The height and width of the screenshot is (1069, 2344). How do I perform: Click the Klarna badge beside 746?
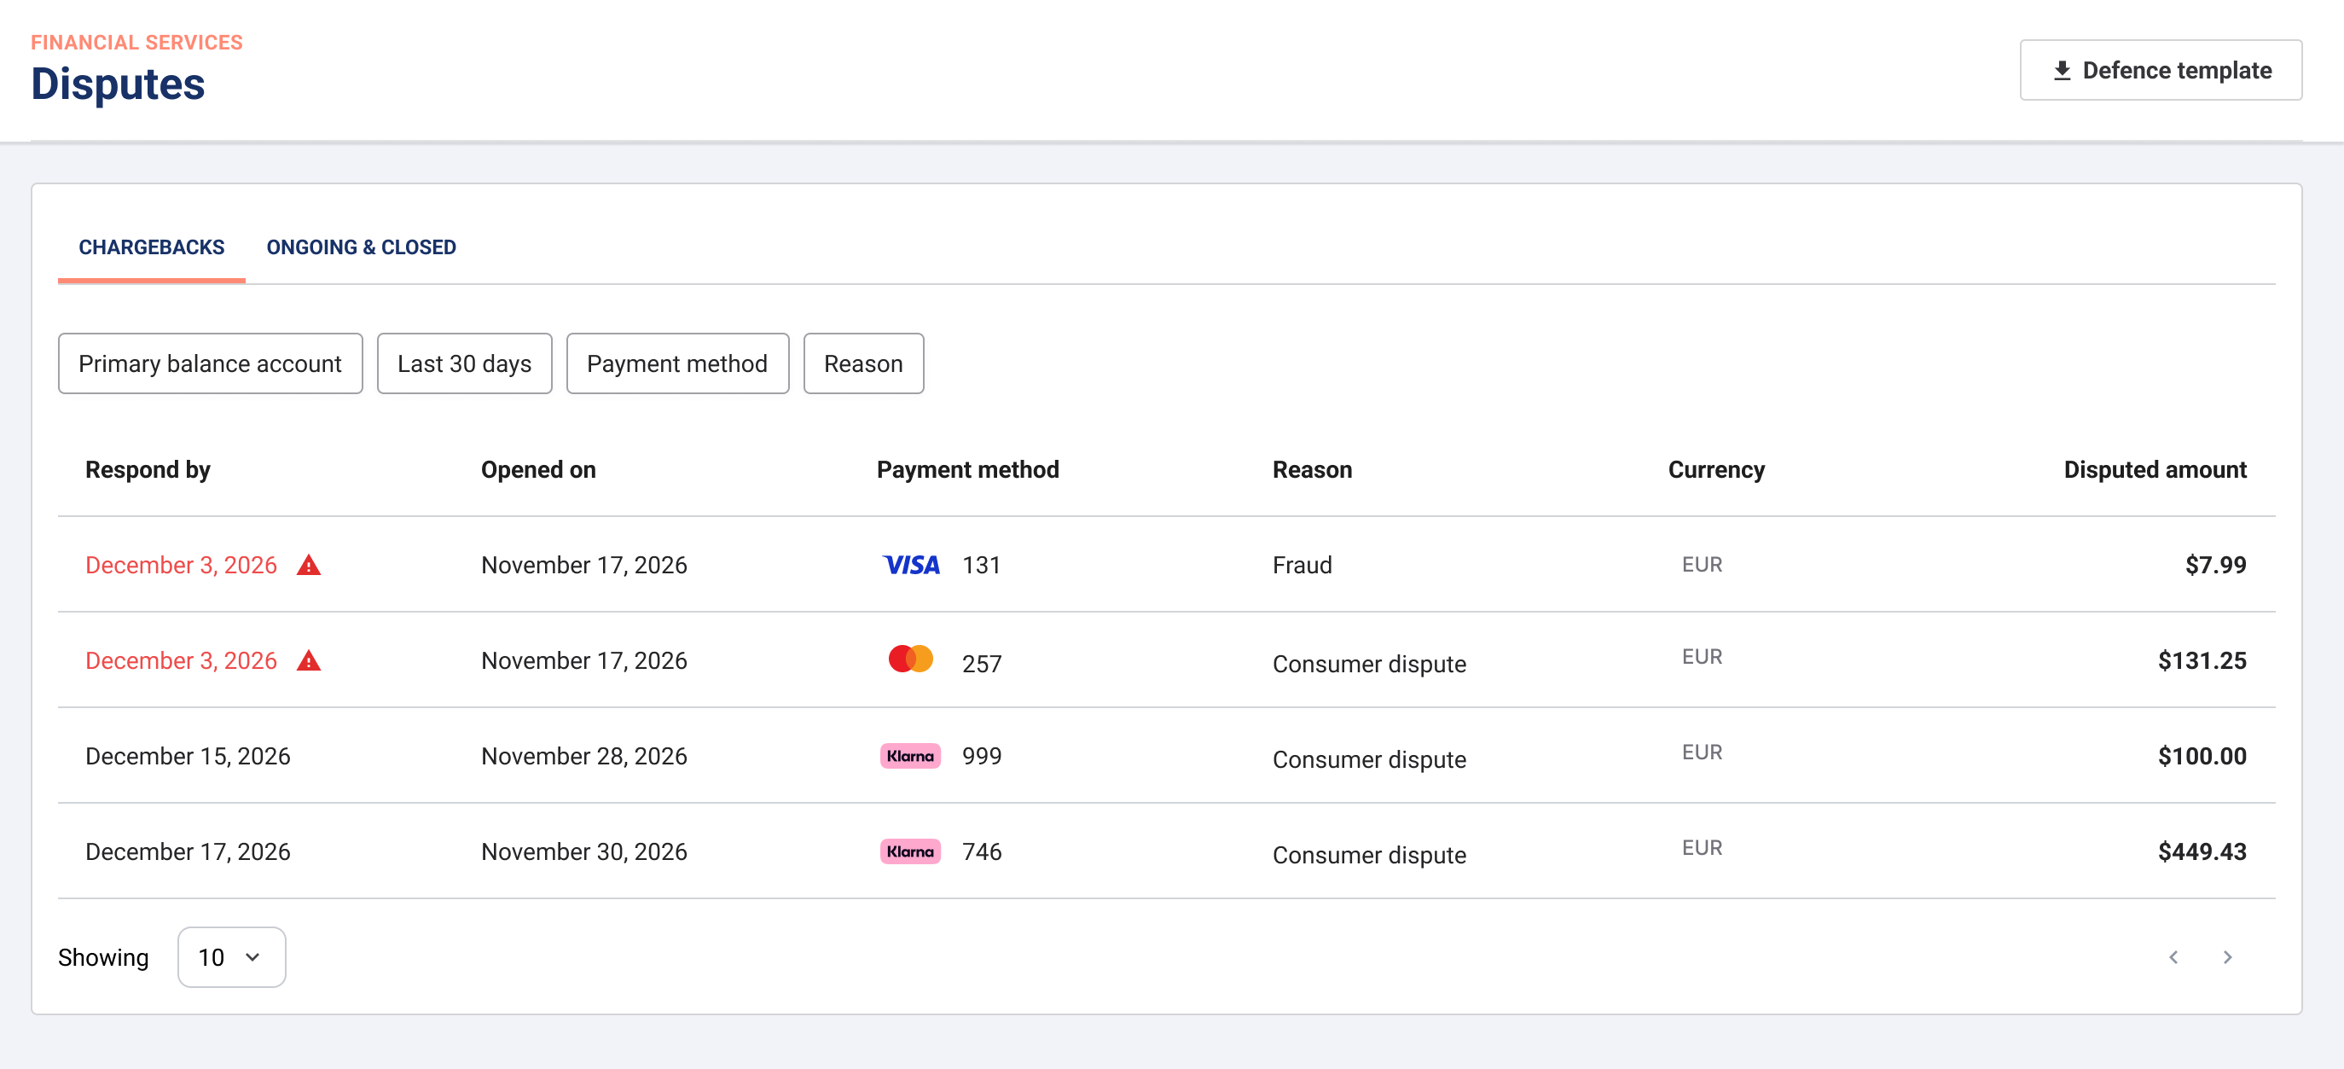tap(910, 851)
